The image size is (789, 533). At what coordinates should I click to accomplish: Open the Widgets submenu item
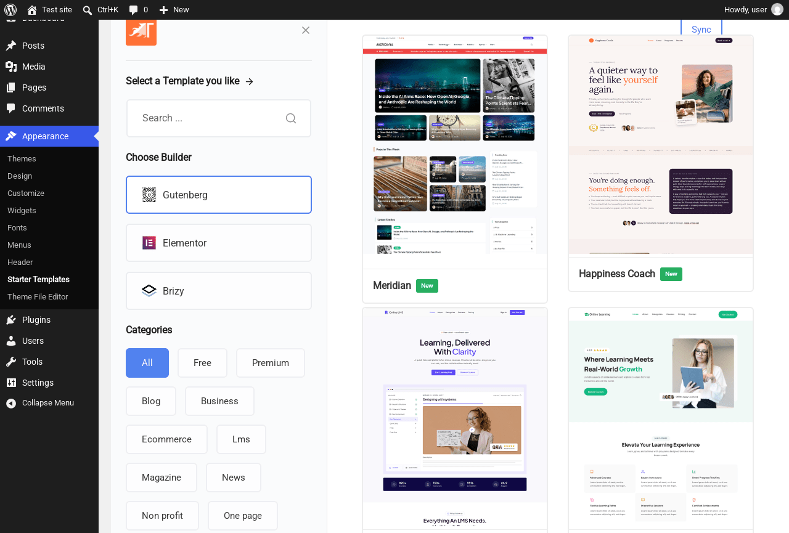(22, 211)
